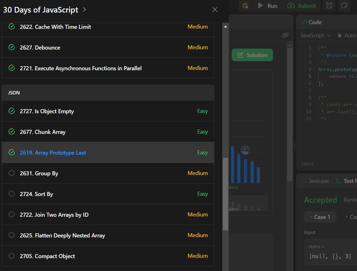Screen dimensions: 357x271
Task: Open 2625. Flatten Deeply Nested Array
Action: (x=108, y=235)
